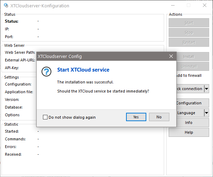This screenshot has width=213, height=177.
Task: Click the XTCloudserver-Konfiguration window title text
Action: (40, 6)
